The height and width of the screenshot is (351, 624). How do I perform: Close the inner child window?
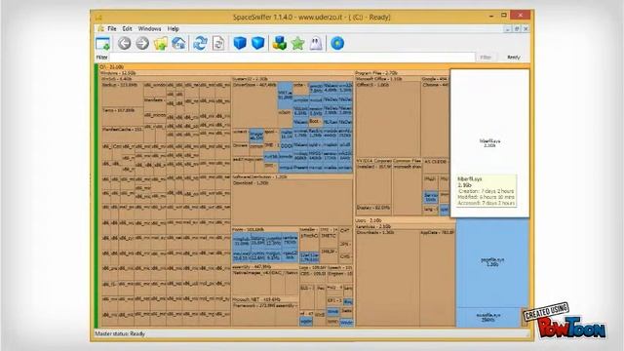pyautogui.click(x=526, y=28)
